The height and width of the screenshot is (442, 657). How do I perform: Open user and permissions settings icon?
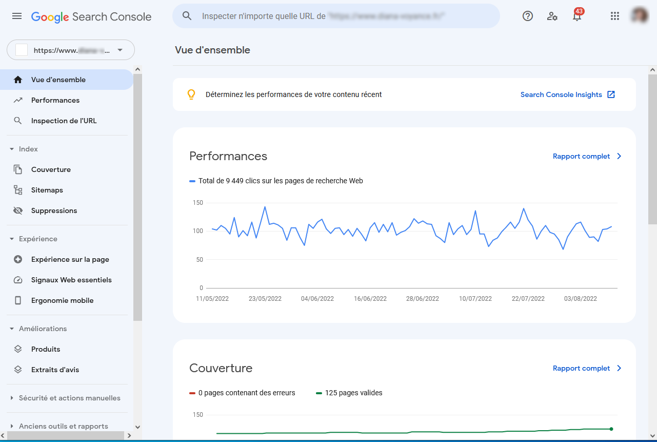point(552,16)
